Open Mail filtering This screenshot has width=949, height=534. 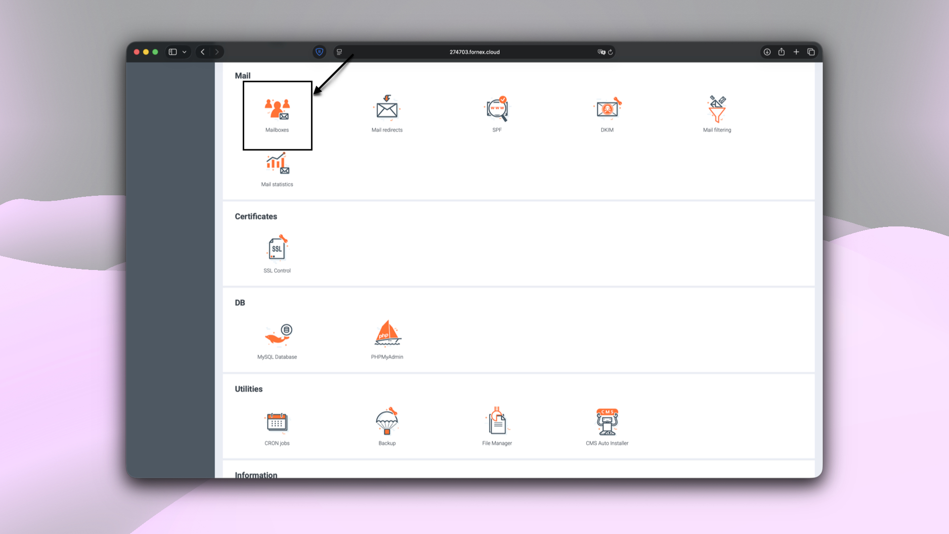click(x=717, y=114)
